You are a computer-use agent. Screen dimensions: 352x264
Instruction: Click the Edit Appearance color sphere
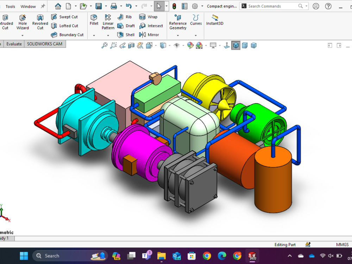click(190, 45)
